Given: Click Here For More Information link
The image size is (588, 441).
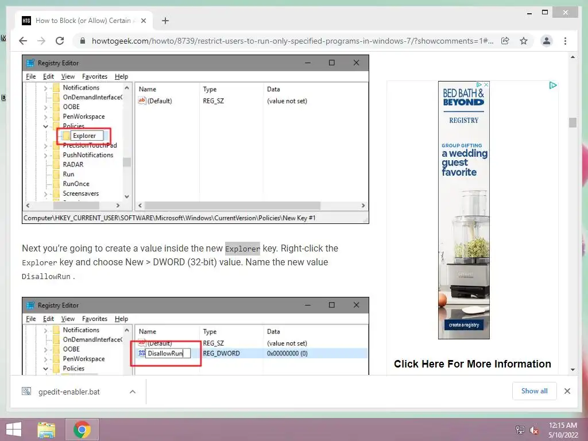Looking at the screenshot, I should pyautogui.click(x=472, y=363).
